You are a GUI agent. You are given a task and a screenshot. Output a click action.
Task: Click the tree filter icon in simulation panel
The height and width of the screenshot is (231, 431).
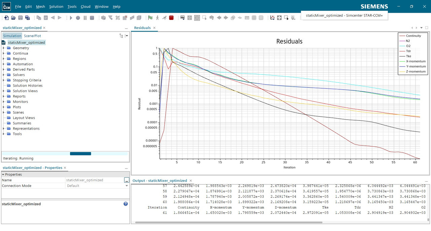pos(121,36)
